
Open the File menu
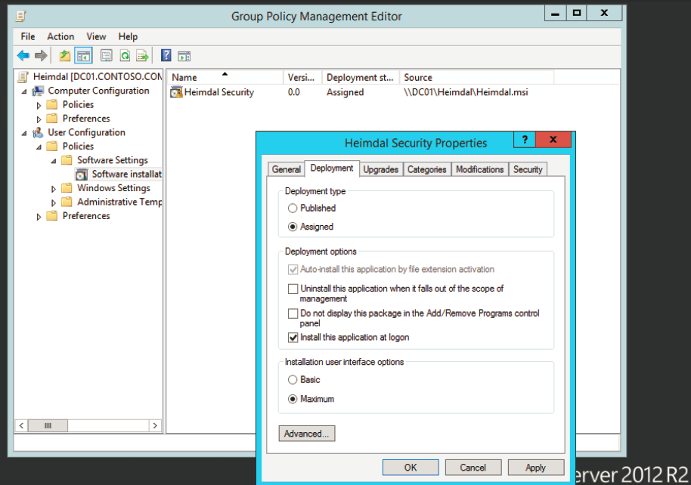[x=28, y=36]
